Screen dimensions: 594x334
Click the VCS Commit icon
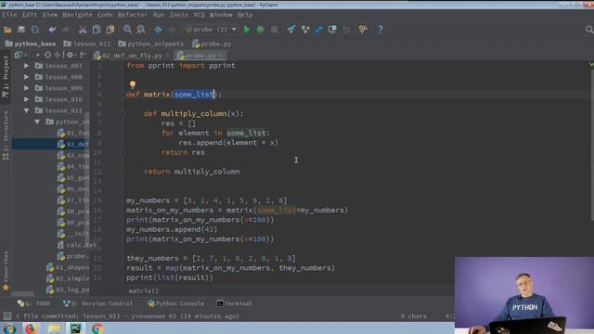[305, 30]
